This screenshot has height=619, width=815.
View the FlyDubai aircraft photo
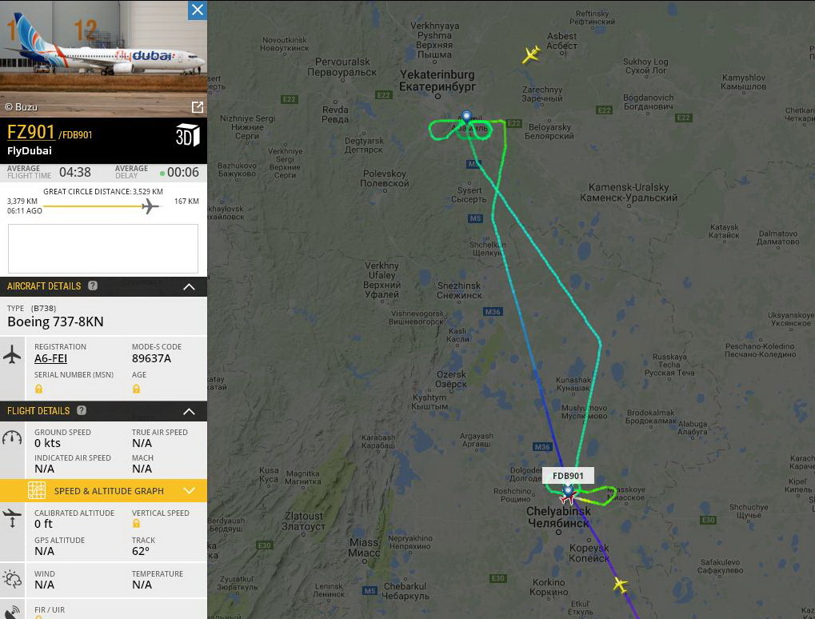tap(103, 58)
